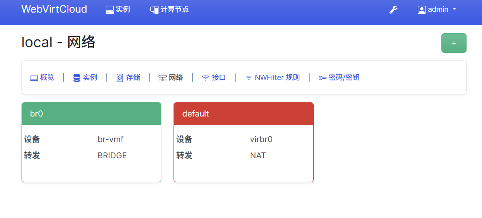Click the monitor icon beside 实例 in navbar
The image size is (482, 218).
tap(109, 10)
